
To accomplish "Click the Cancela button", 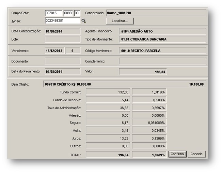I will 196,154.
